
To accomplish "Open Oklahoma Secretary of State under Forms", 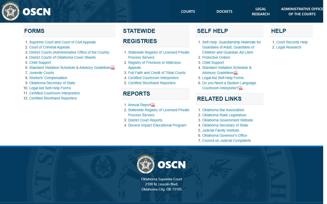I will tap(52, 83).
